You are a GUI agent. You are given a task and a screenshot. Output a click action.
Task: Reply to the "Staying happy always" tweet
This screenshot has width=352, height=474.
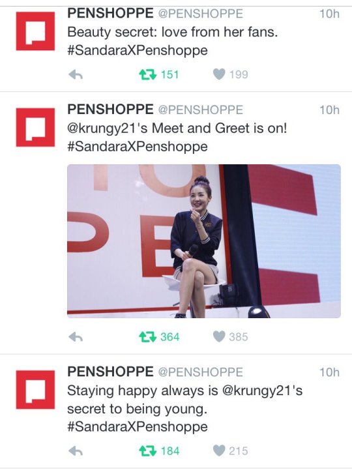coord(76,451)
